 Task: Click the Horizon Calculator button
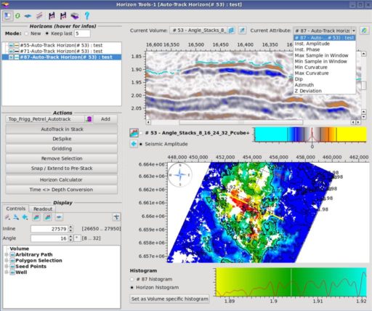coord(62,179)
